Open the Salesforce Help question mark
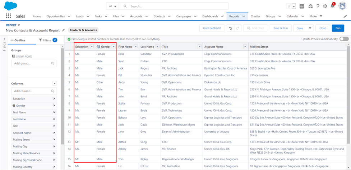The width and height of the screenshot is (351, 170). pyautogui.click(x=318, y=6)
